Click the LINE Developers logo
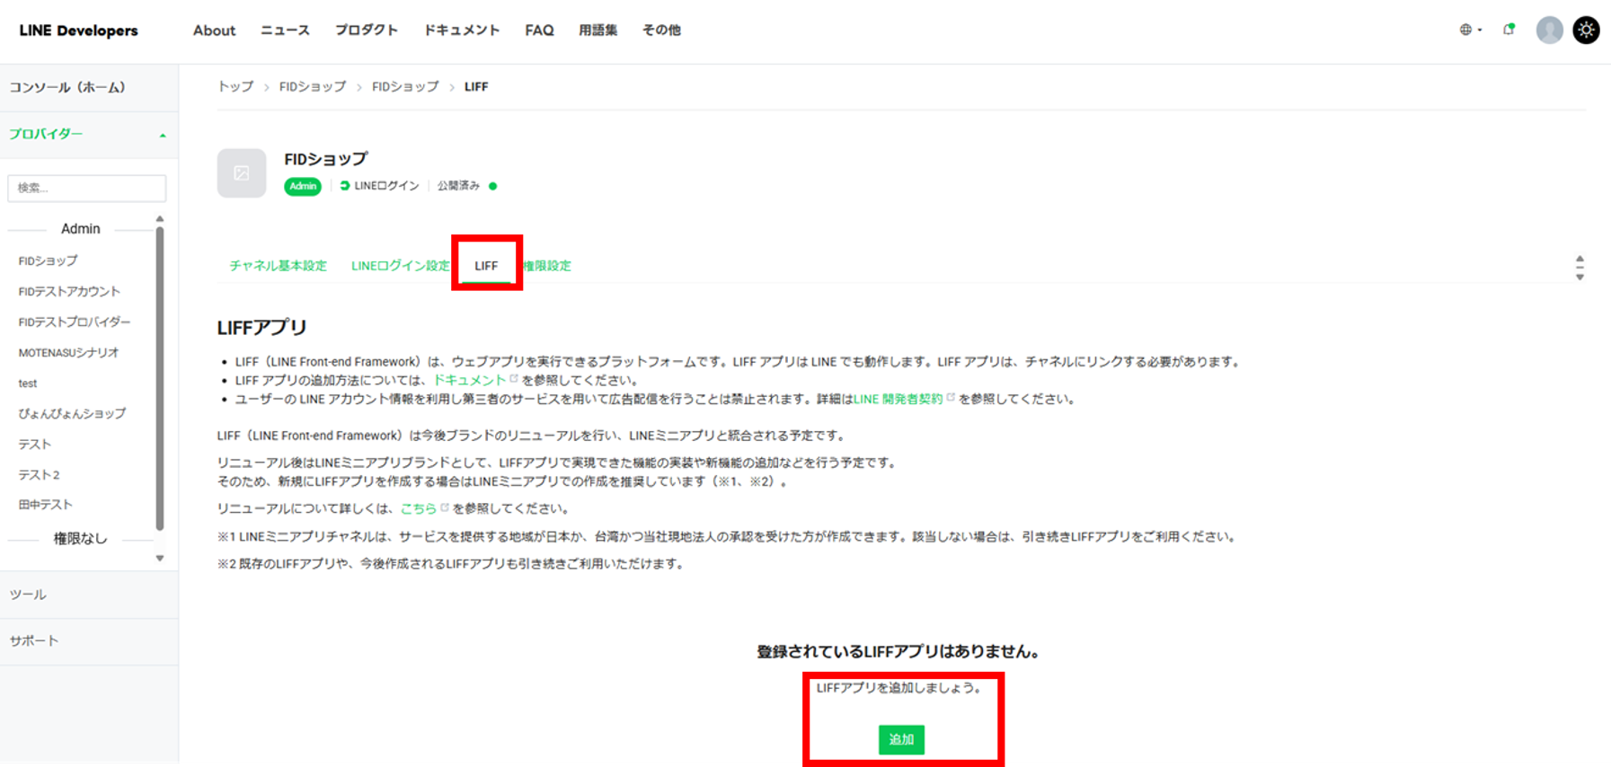Image resolution: width=1611 pixels, height=767 pixels. pos(79,31)
